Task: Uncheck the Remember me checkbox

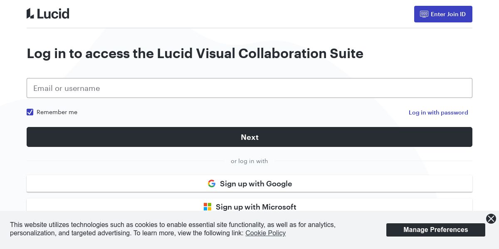Action: tap(30, 112)
